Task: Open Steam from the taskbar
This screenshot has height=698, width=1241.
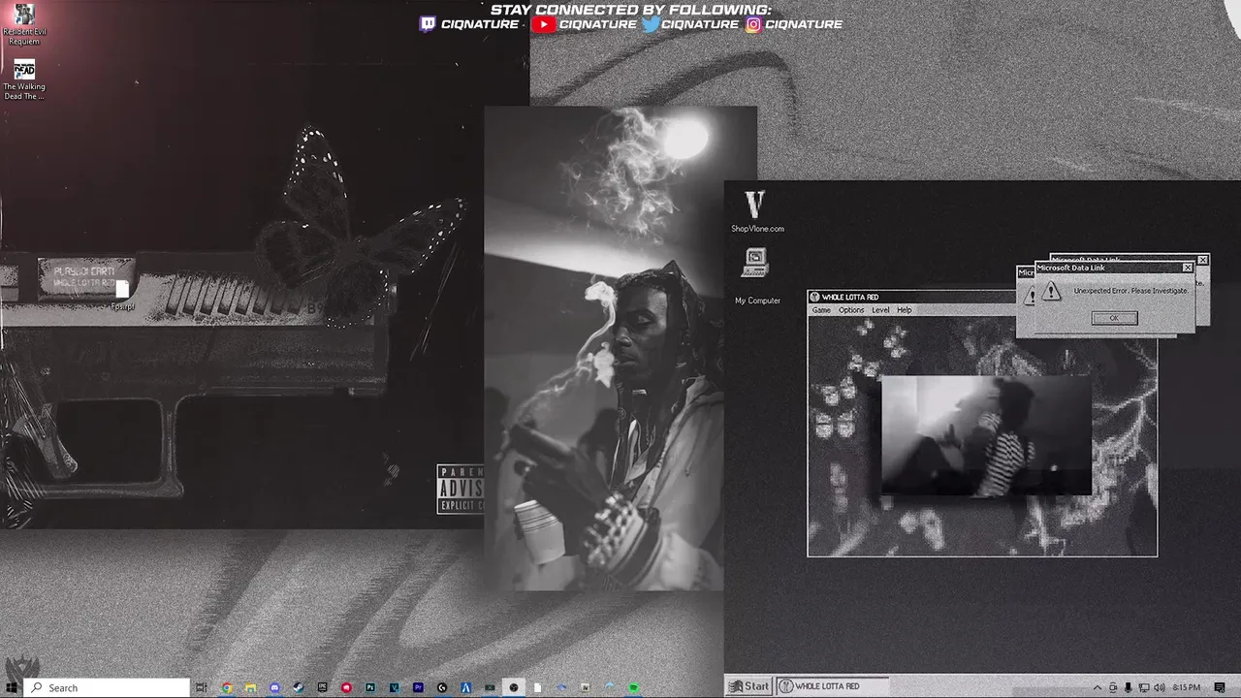Action: pyautogui.click(x=298, y=687)
